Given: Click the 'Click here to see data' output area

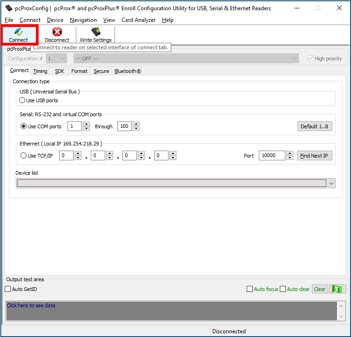Looking at the screenshot, I should coord(172,311).
